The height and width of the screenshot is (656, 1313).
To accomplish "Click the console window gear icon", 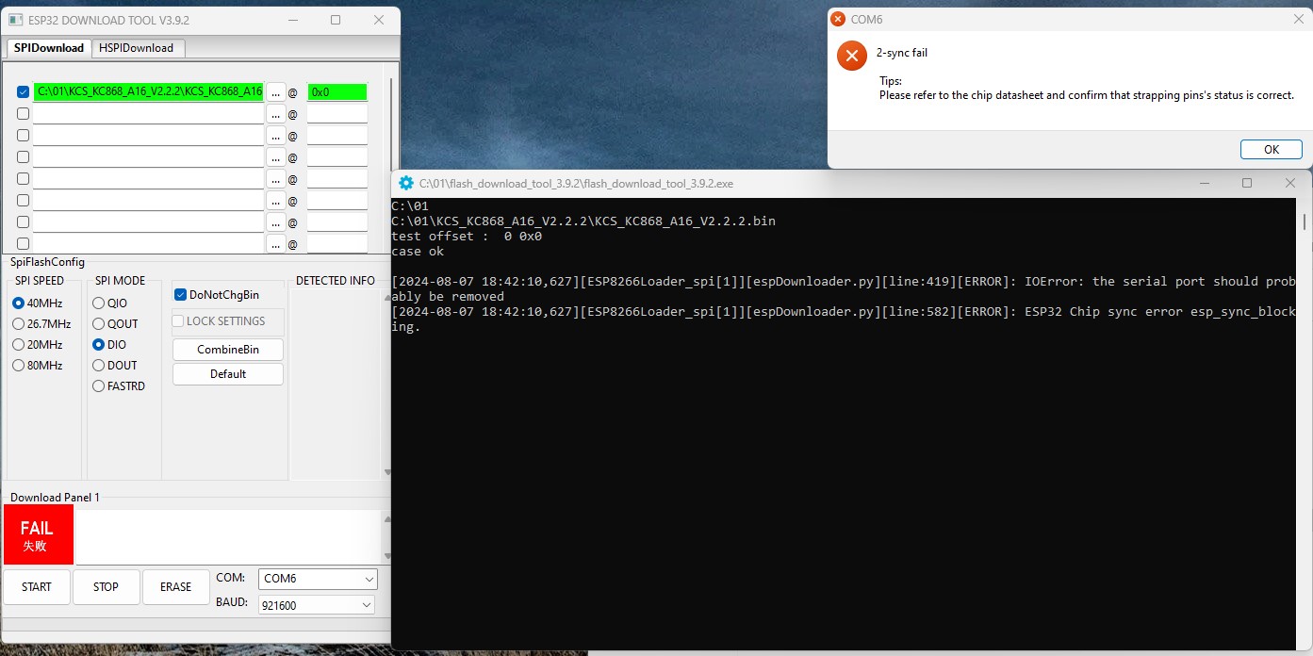I will point(406,183).
